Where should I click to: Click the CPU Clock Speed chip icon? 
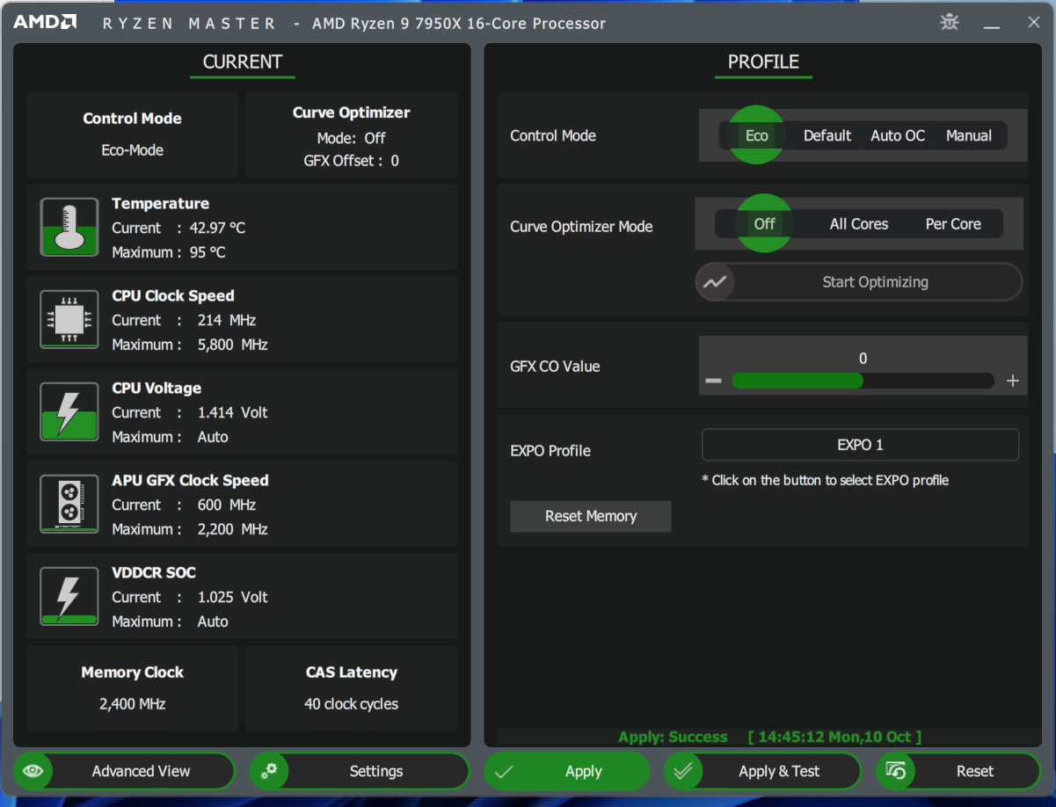click(x=69, y=319)
